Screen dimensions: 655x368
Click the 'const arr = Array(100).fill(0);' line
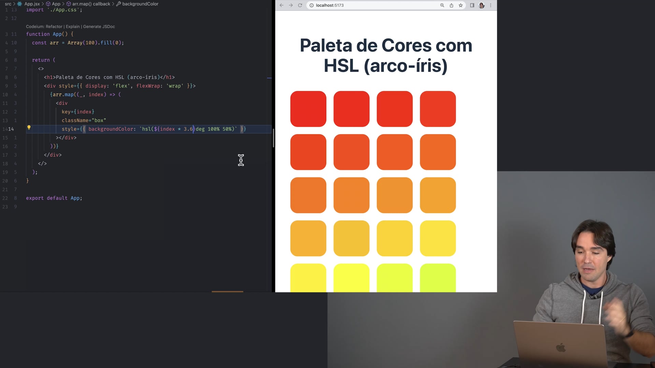pyautogui.click(x=78, y=43)
